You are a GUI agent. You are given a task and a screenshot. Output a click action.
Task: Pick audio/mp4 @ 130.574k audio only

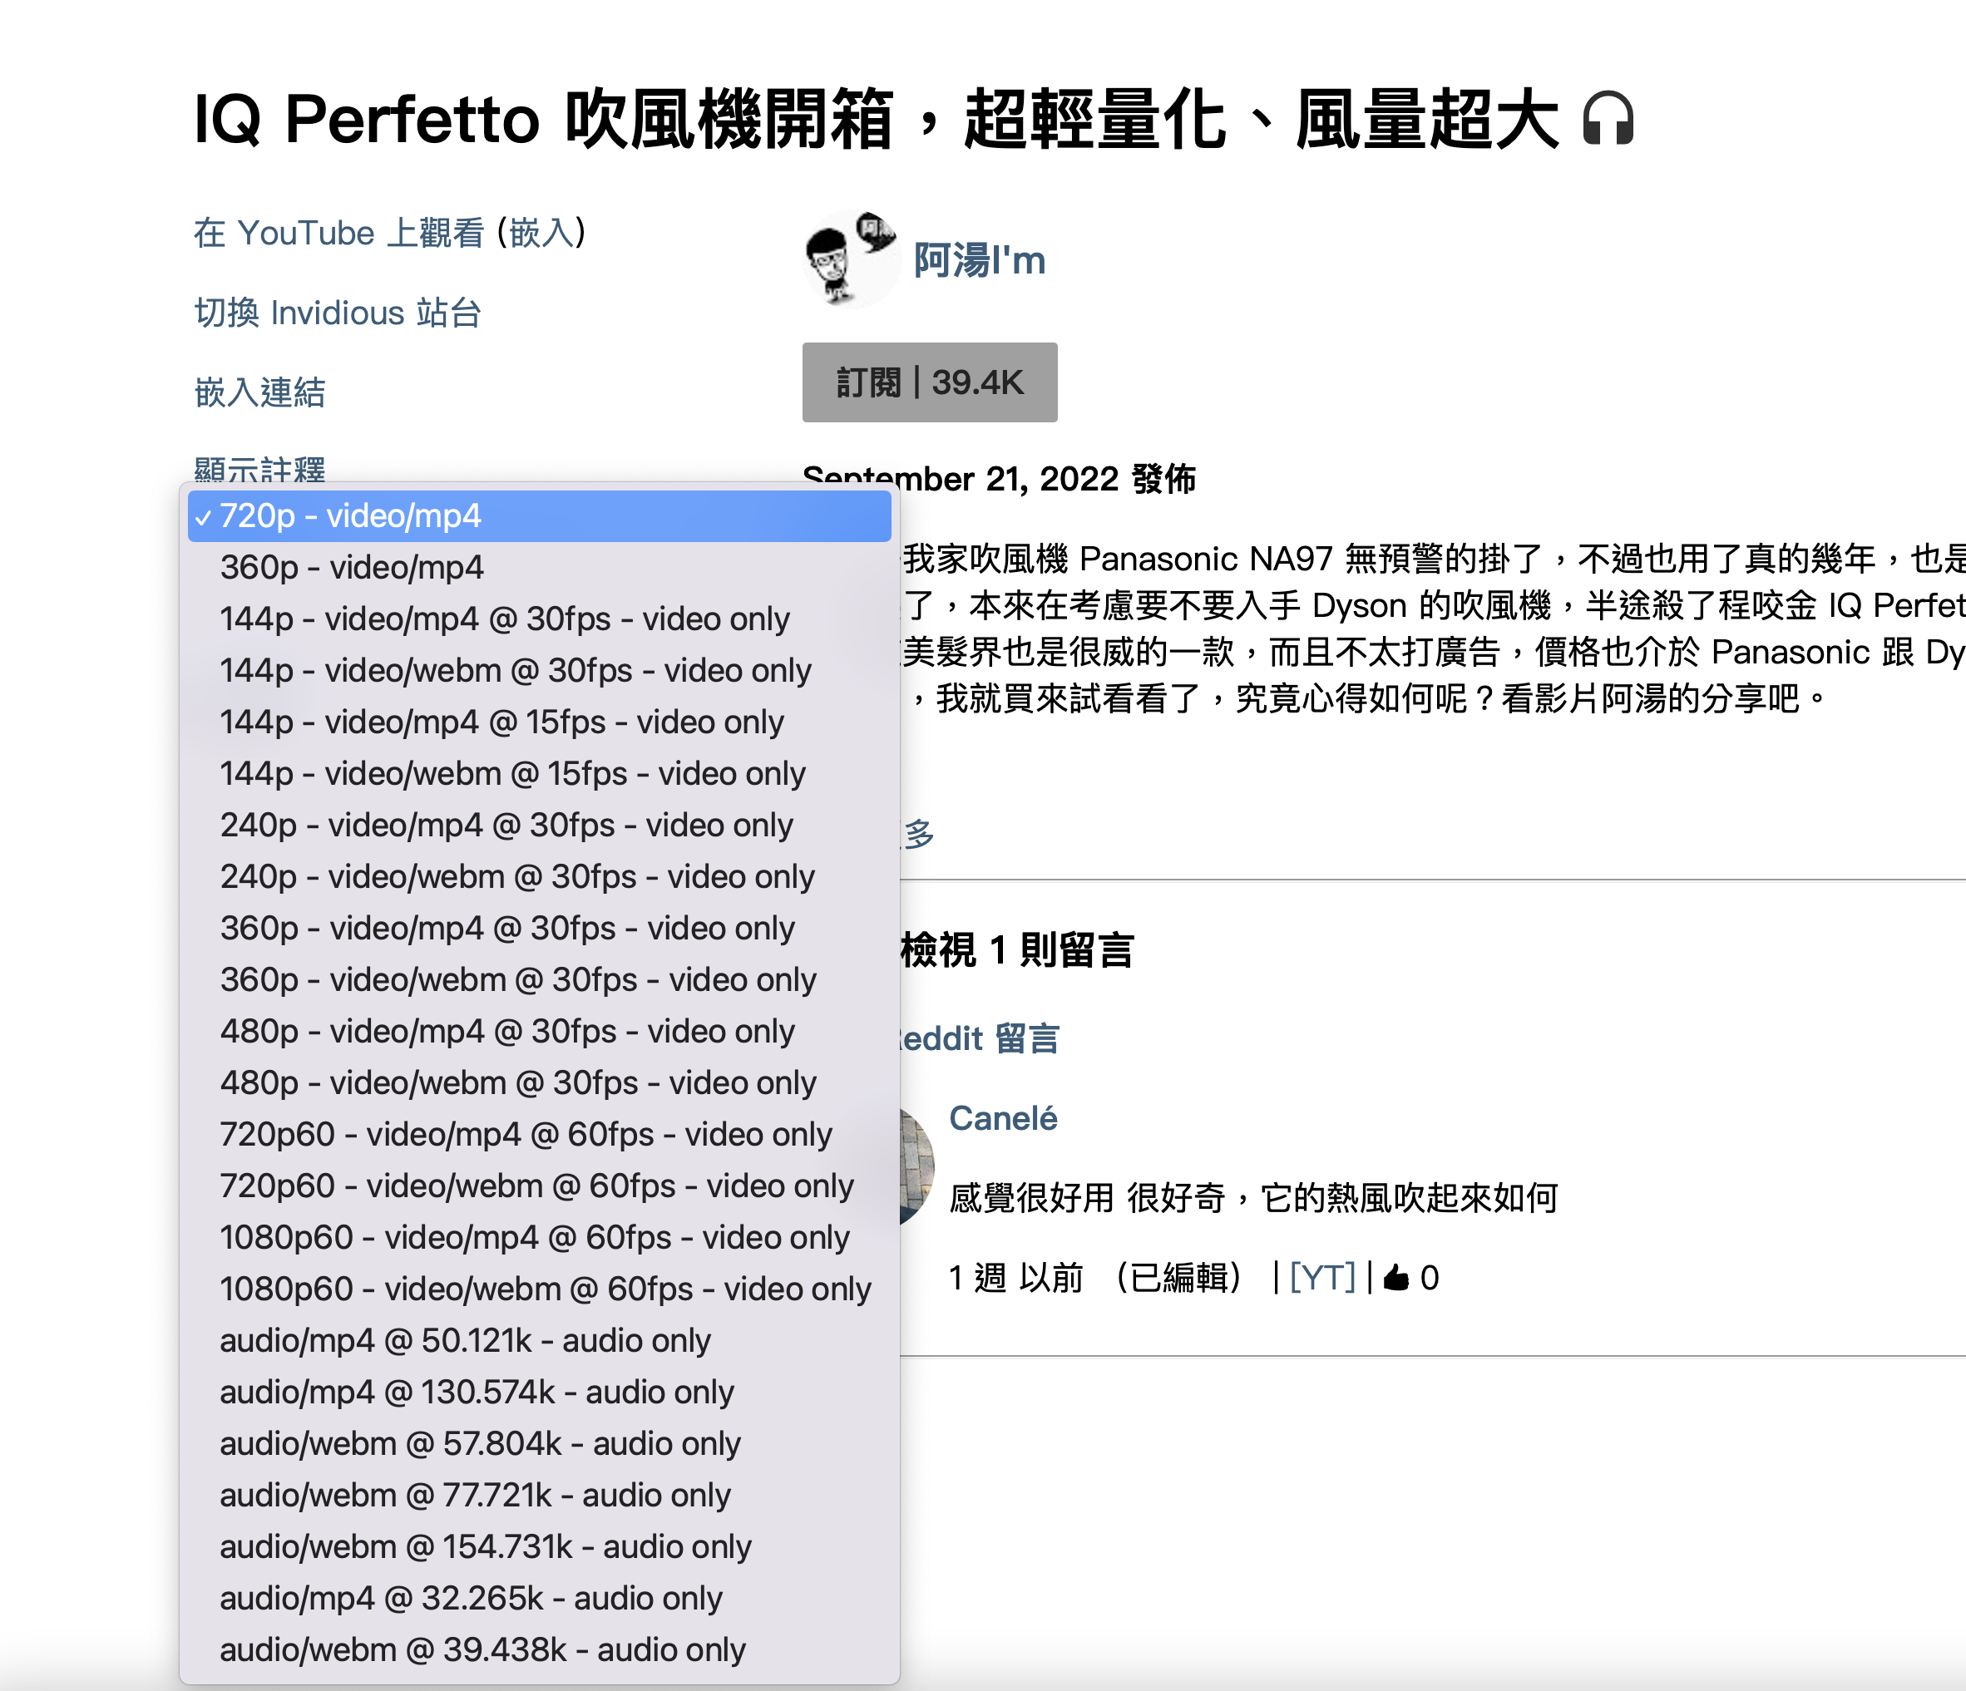click(x=477, y=1393)
